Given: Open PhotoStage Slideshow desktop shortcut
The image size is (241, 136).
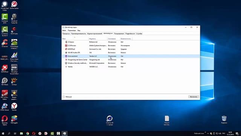Looking at the screenshot, I should click(14, 44).
